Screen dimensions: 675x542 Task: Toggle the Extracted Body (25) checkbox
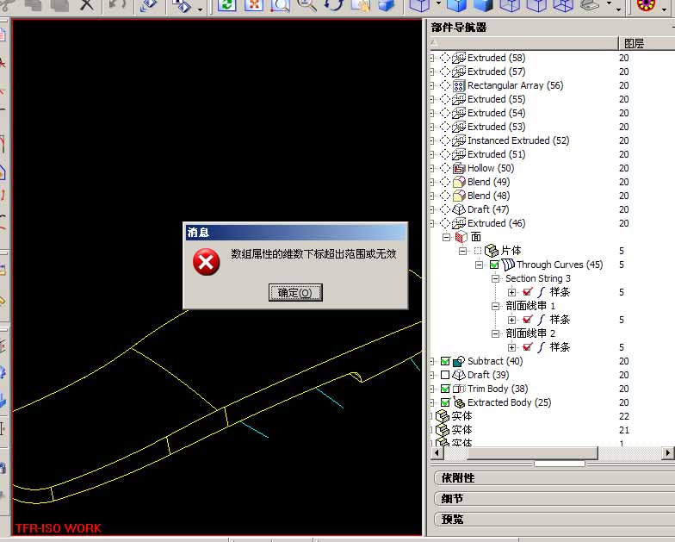coord(445,402)
